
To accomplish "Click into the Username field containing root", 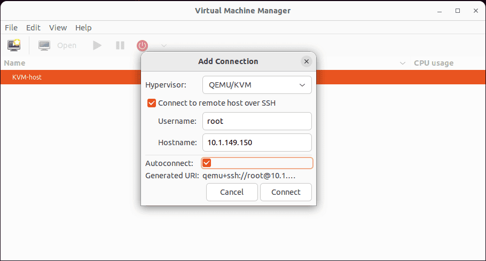I will 257,121.
